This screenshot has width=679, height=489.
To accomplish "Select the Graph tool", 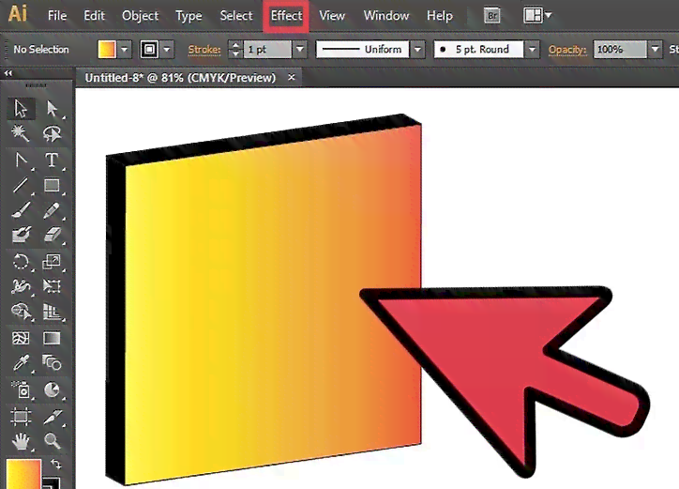I will [52, 390].
